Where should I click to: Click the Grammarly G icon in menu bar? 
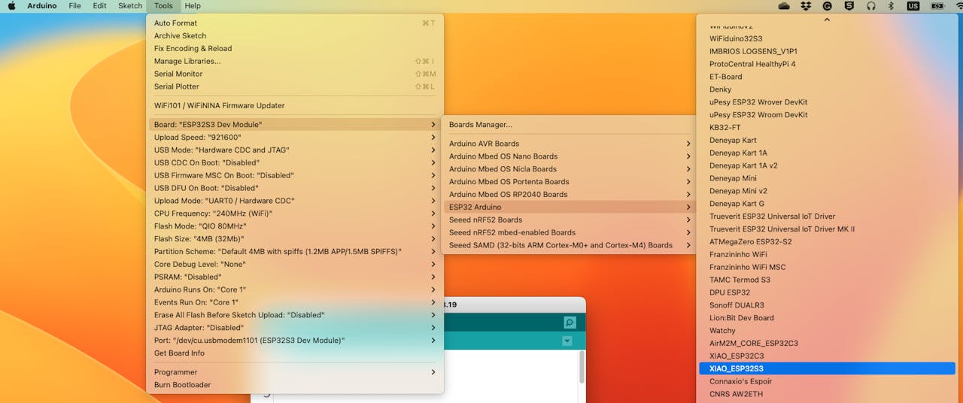click(x=828, y=6)
